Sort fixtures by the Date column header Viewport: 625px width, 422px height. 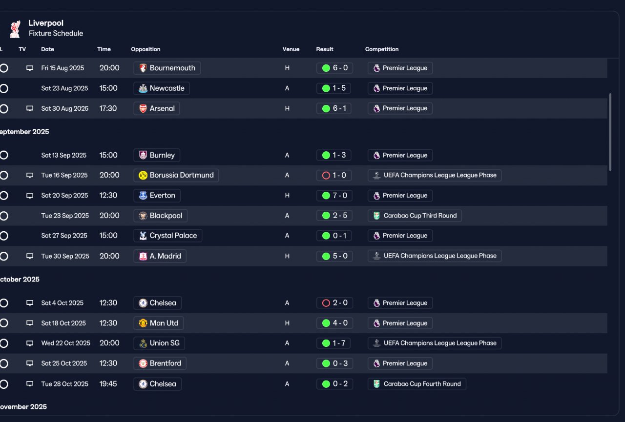coord(47,49)
